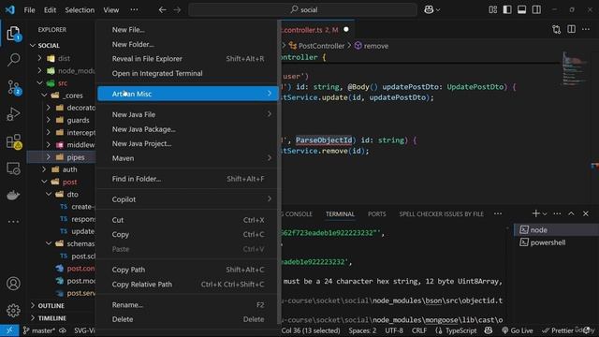Image resolution: width=599 pixels, height=337 pixels.
Task: Open the Run and Debug view
Action: [x=13, y=114]
